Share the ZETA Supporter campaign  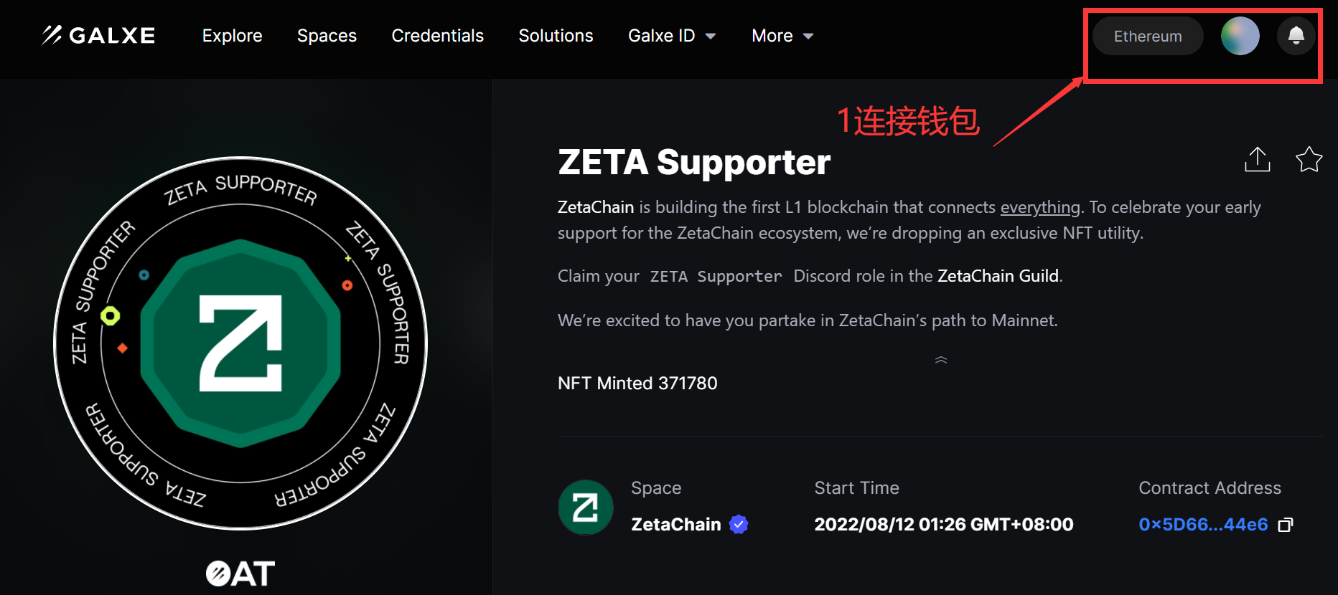click(1257, 159)
